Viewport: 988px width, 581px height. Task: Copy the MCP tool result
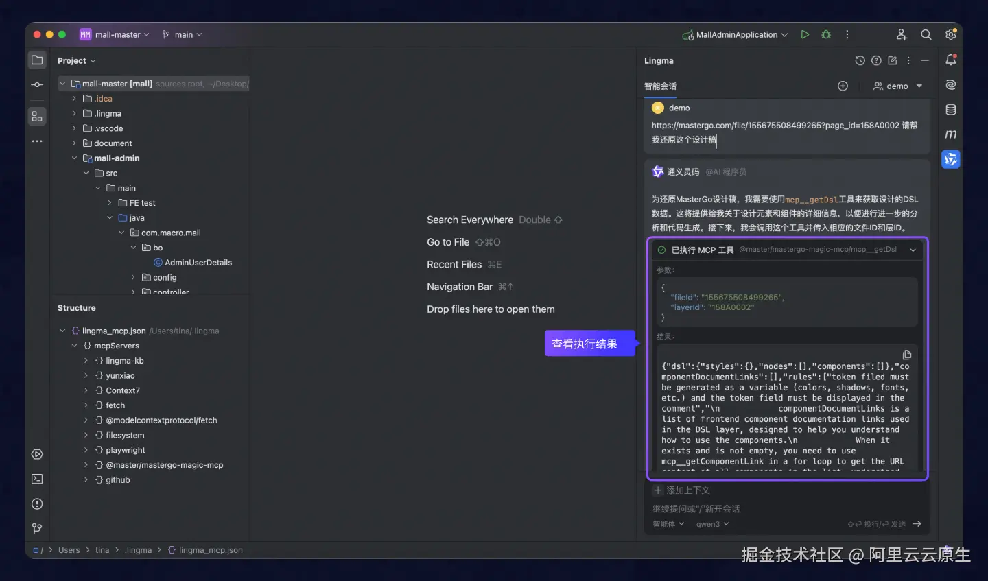(x=907, y=355)
